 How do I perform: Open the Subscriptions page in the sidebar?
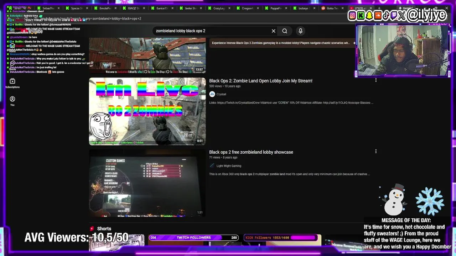click(12, 83)
